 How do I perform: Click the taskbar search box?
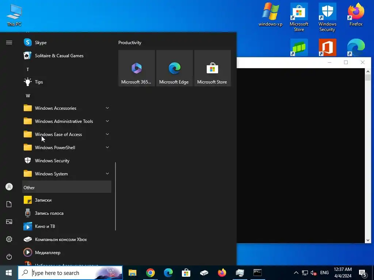click(70, 273)
